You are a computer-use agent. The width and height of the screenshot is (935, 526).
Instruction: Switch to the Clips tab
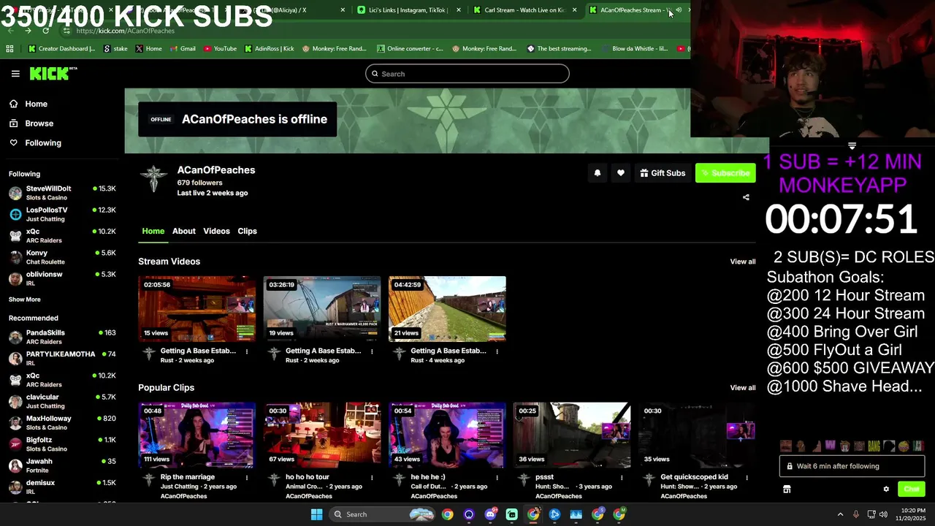point(247,231)
